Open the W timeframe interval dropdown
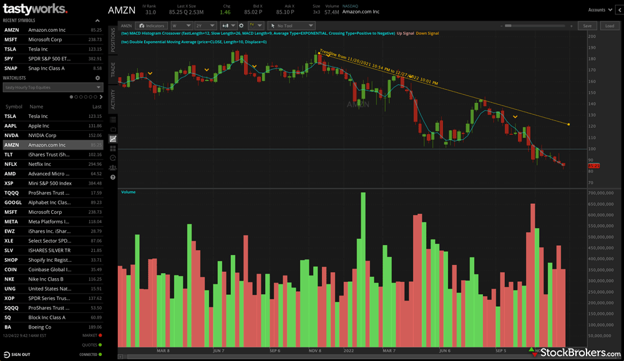 coord(182,26)
